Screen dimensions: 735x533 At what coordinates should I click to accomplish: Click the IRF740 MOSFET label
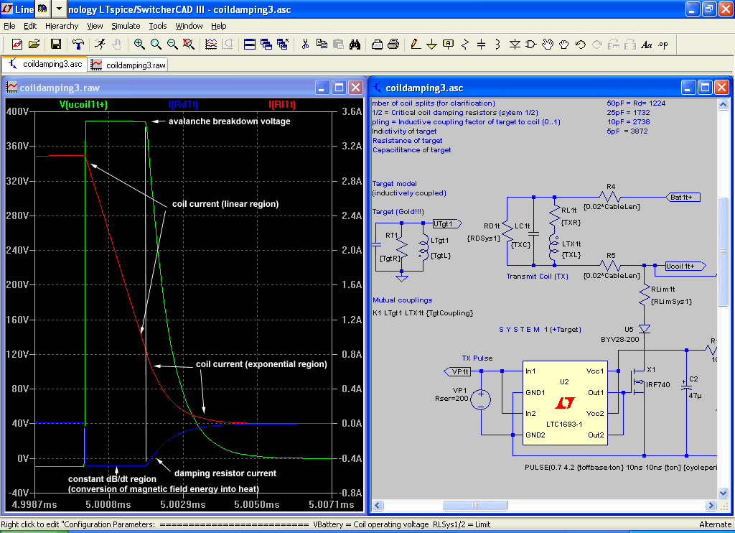(x=658, y=385)
